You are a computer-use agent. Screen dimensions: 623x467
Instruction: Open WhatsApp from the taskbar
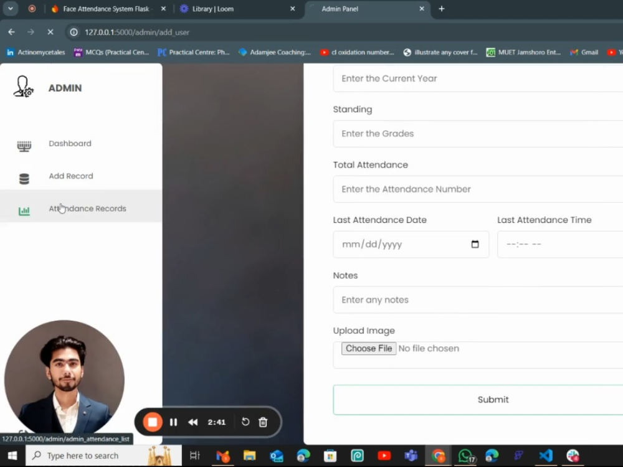(x=466, y=455)
